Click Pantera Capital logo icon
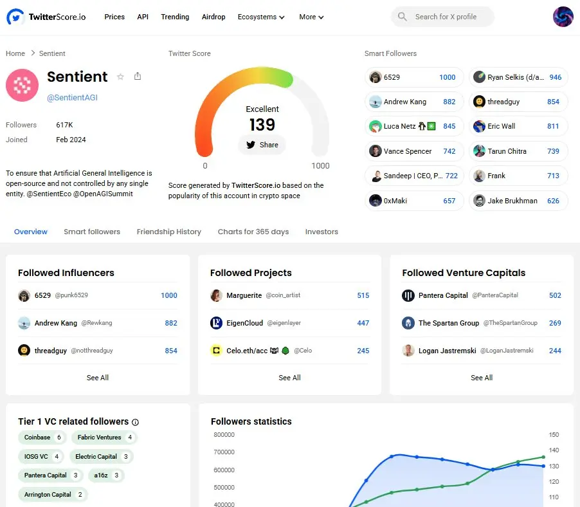This screenshot has height=507, width=580. pyautogui.click(x=408, y=295)
